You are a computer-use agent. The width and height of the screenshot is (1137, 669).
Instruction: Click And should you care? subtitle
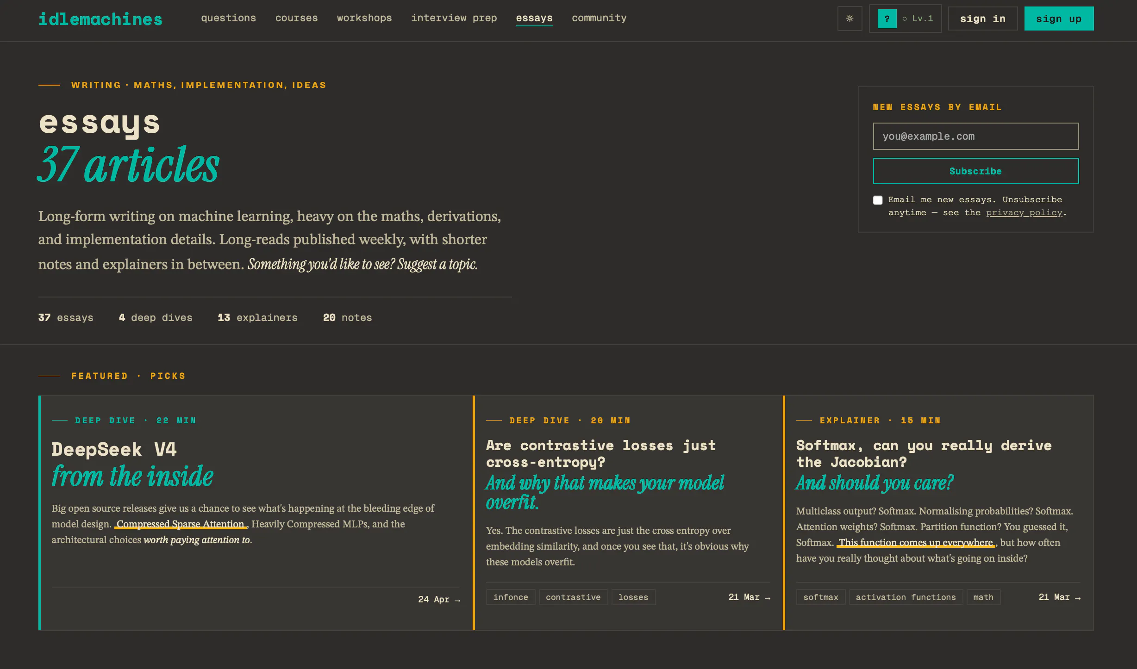[x=875, y=483]
